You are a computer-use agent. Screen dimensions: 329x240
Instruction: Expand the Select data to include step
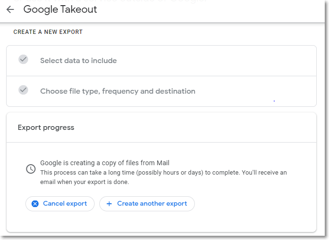(x=78, y=61)
